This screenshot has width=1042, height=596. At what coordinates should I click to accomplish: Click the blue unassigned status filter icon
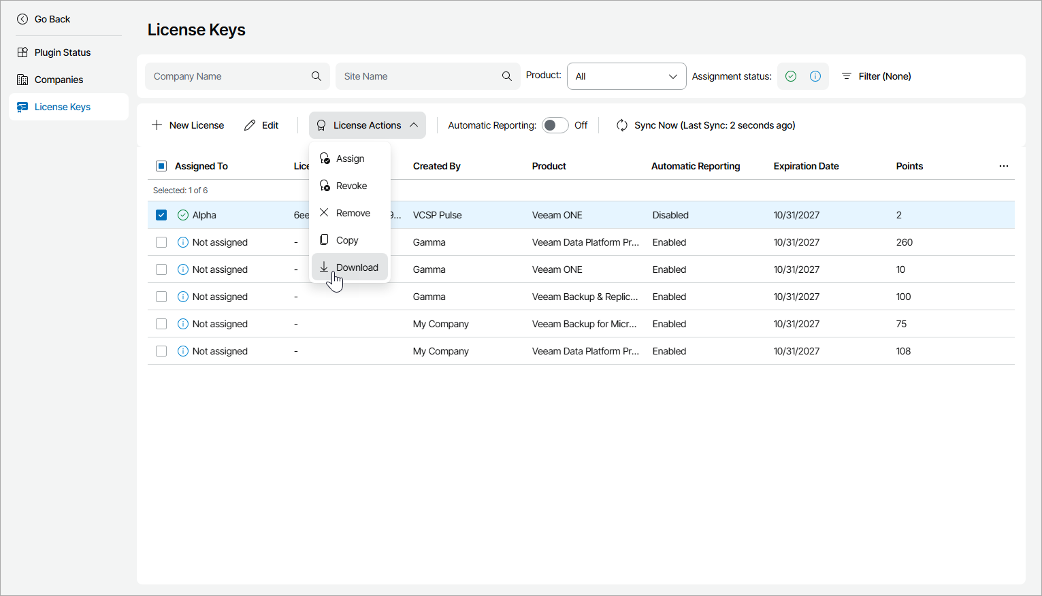click(x=815, y=76)
